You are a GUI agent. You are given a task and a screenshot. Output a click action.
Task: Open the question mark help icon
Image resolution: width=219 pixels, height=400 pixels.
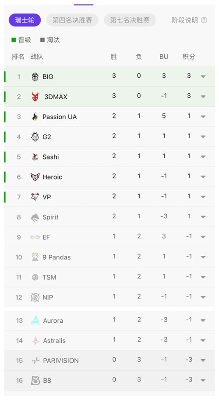click(204, 20)
